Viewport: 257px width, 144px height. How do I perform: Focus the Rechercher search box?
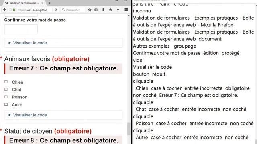click(73, 10)
